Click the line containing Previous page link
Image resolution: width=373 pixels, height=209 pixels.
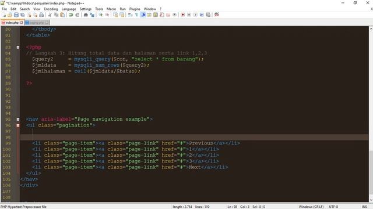pyautogui.click(x=136, y=143)
